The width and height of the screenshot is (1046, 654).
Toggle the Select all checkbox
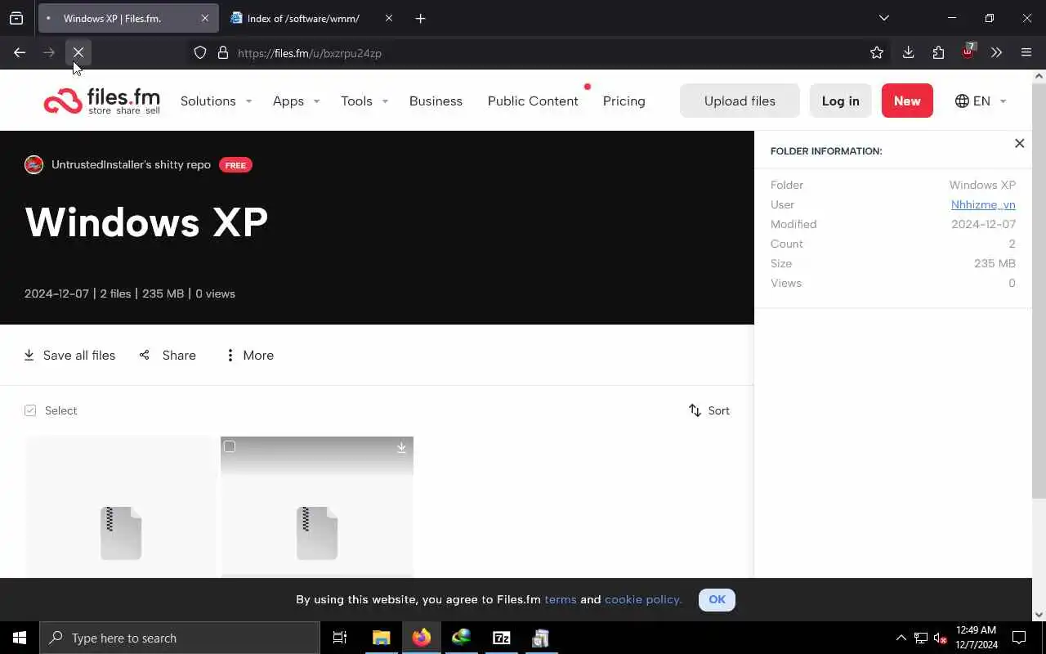pyautogui.click(x=30, y=410)
